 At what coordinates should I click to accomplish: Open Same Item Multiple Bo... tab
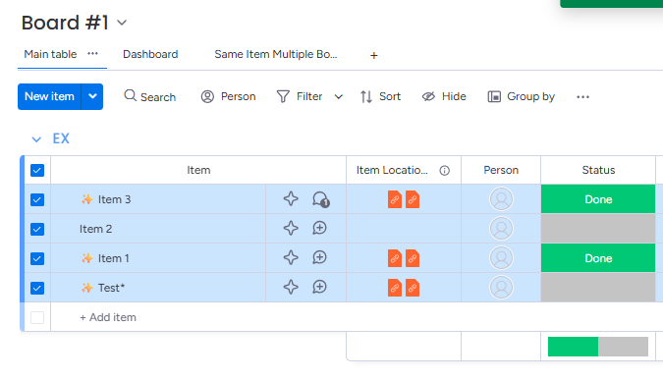[276, 54]
